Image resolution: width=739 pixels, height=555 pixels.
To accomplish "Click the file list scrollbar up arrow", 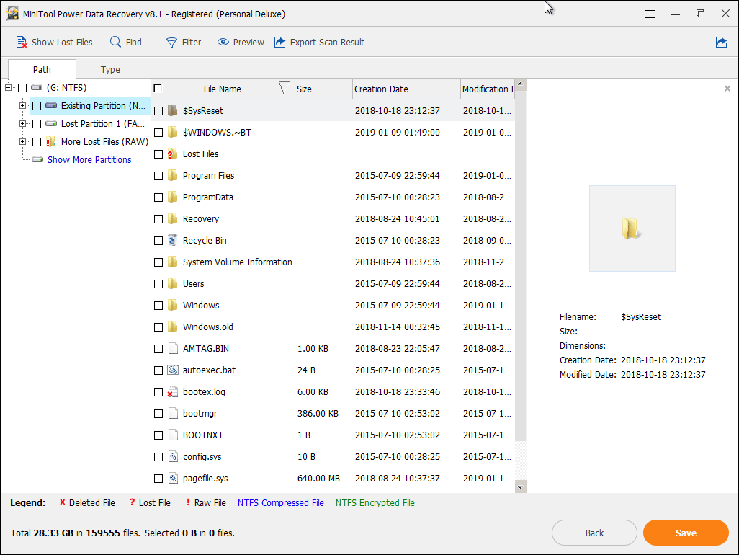I will point(520,84).
